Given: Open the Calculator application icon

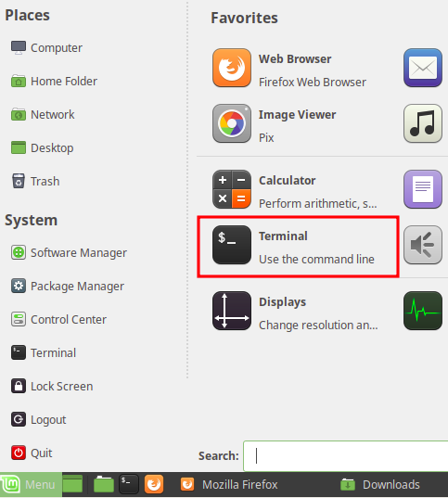Looking at the screenshot, I should (232, 189).
